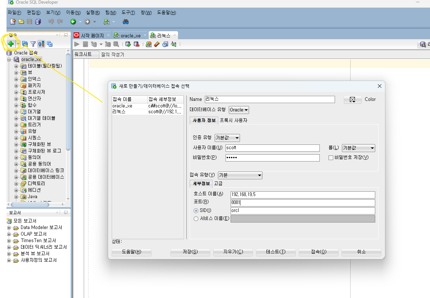Switch to the oracle_xe worksheet tab

(x=131, y=36)
